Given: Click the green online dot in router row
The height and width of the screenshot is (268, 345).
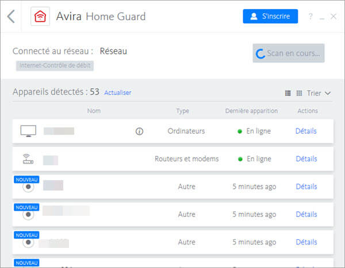Looking at the screenshot, I should coord(240,159).
